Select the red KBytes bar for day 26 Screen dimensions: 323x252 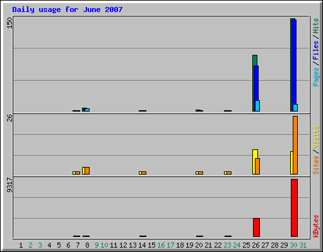coord(256,227)
